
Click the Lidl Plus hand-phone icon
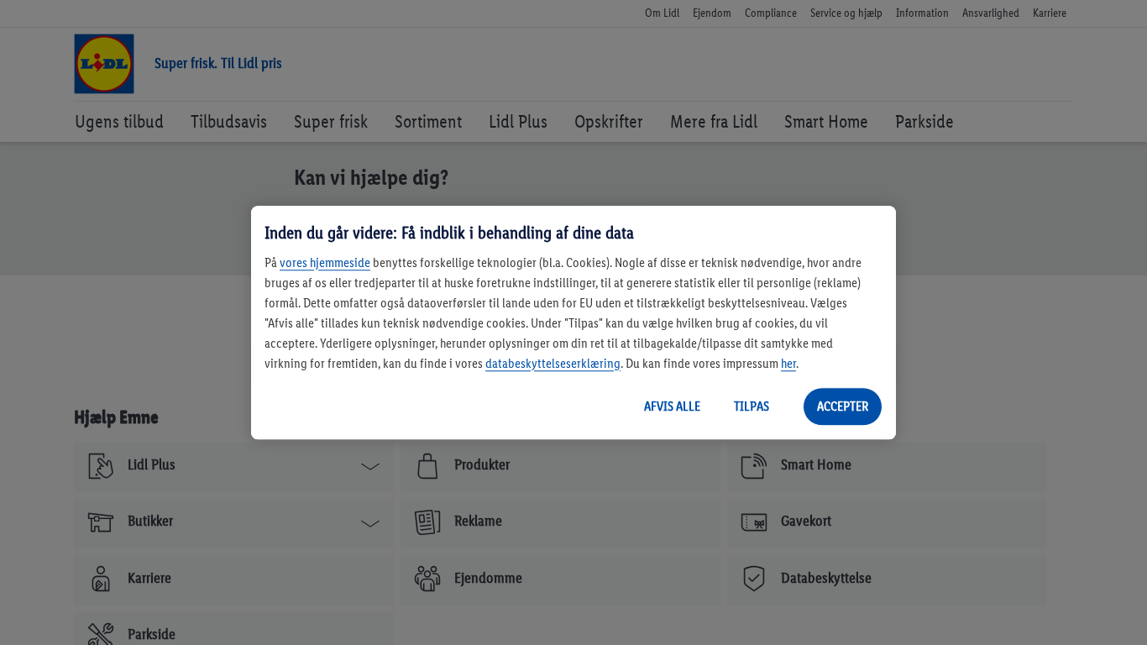(x=101, y=466)
